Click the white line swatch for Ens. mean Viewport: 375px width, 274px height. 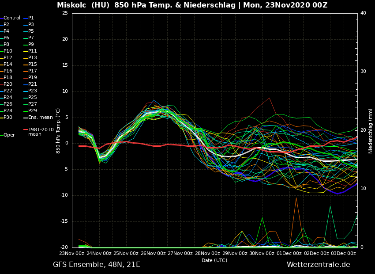pos(26,118)
